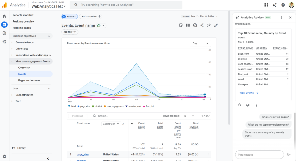Select Pages and screens in sidebar
Image resolution: width=296 pixels, height=161 pixels.
(x=29, y=80)
